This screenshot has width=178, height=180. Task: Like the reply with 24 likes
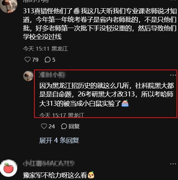point(44,126)
